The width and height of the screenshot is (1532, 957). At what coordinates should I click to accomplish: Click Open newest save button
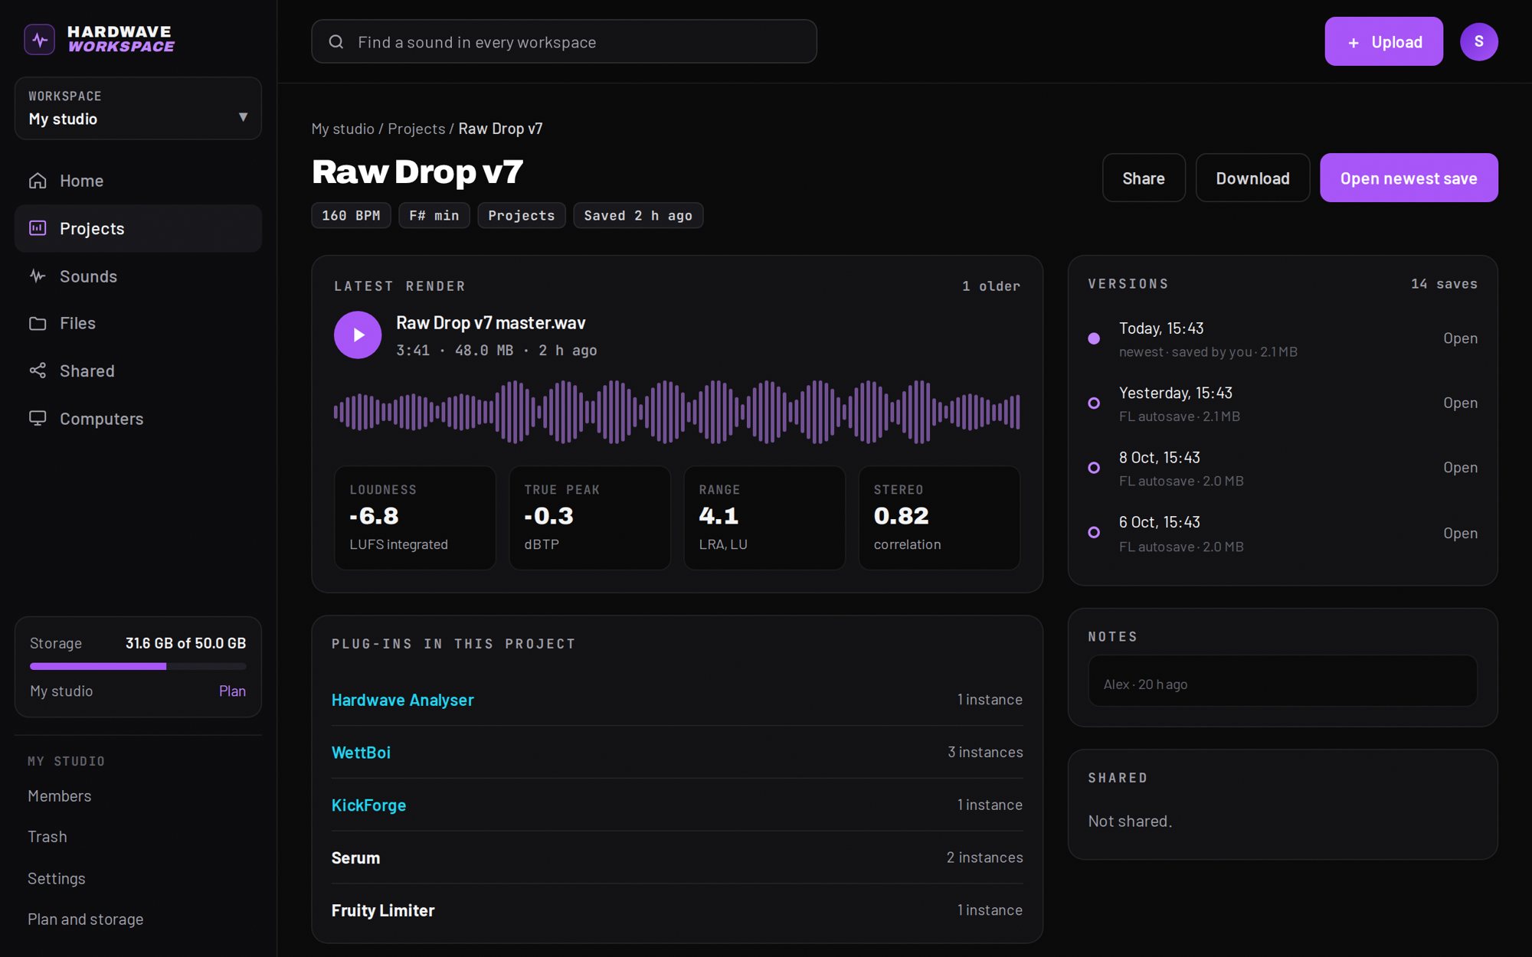[x=1409, y=178]
